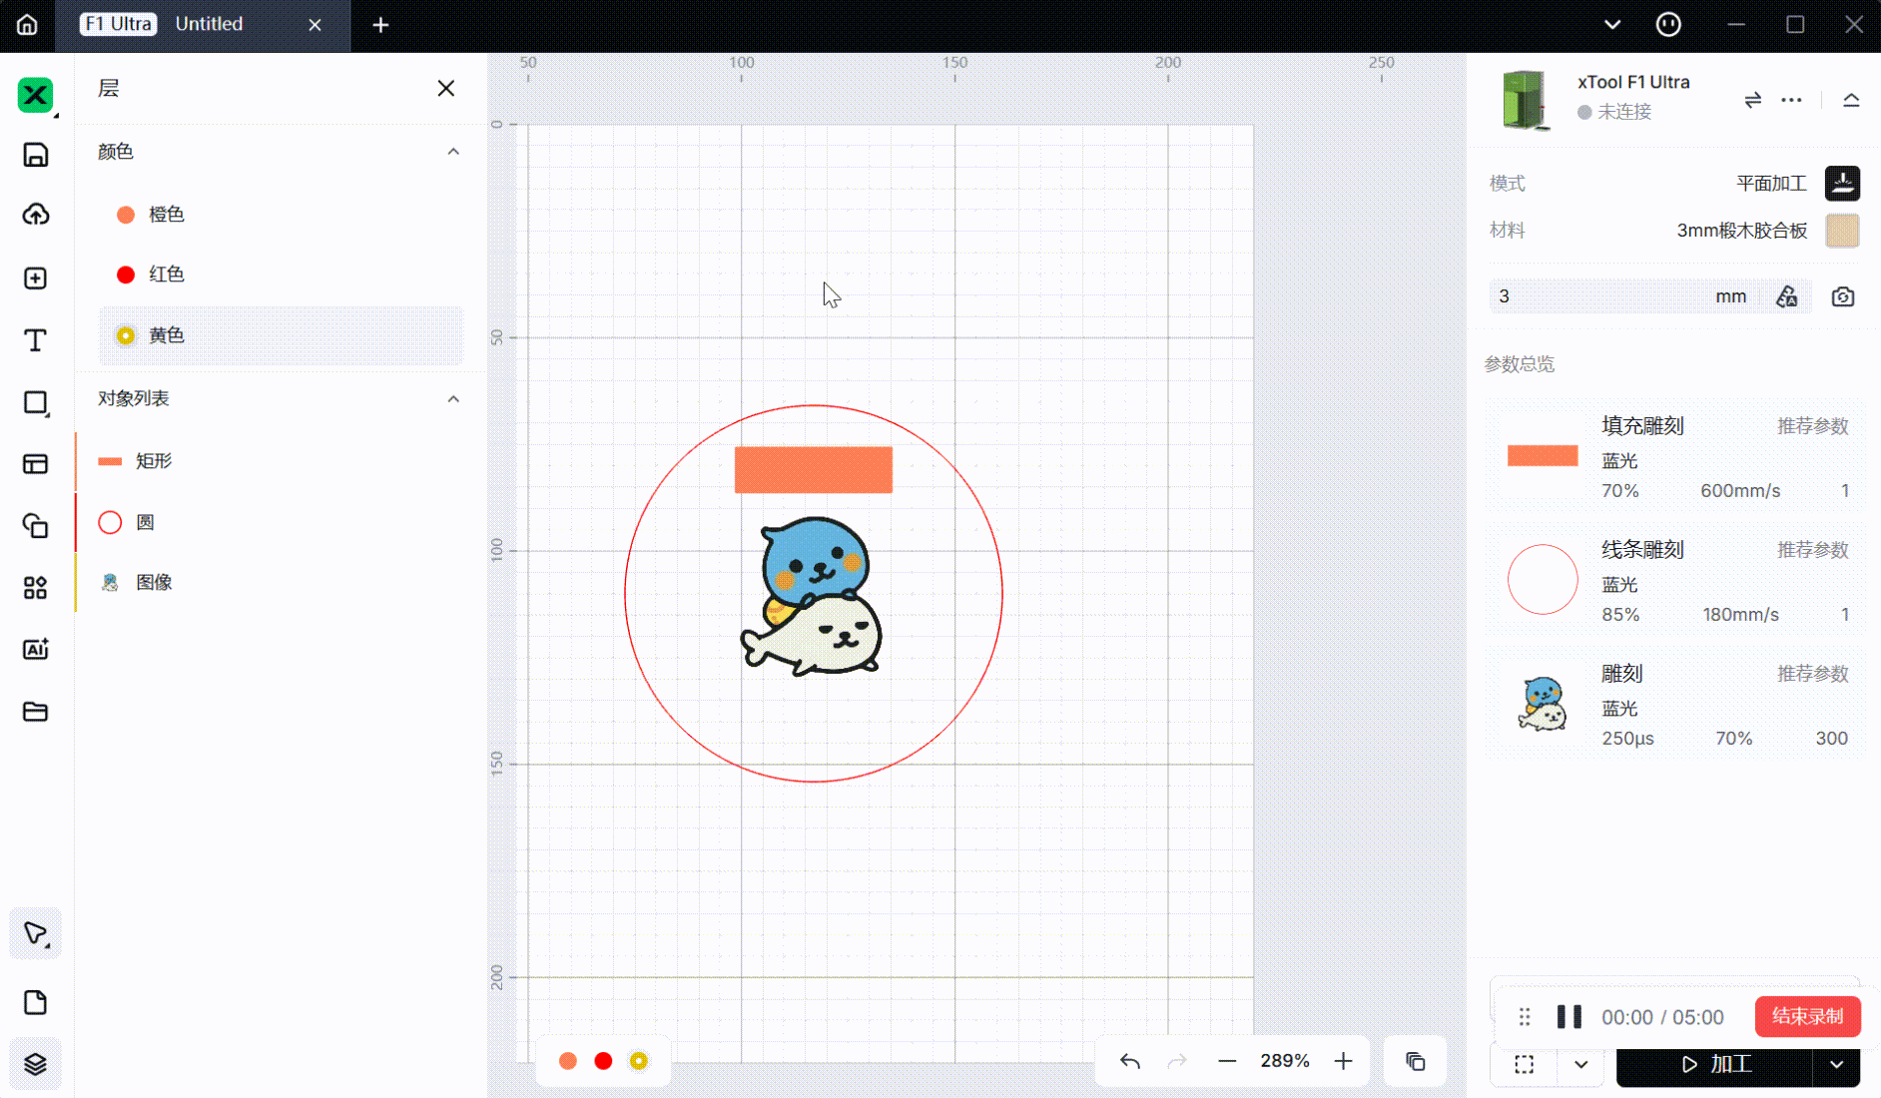Open dropdown arrow next to 加工 button

click(1836, 1065)
